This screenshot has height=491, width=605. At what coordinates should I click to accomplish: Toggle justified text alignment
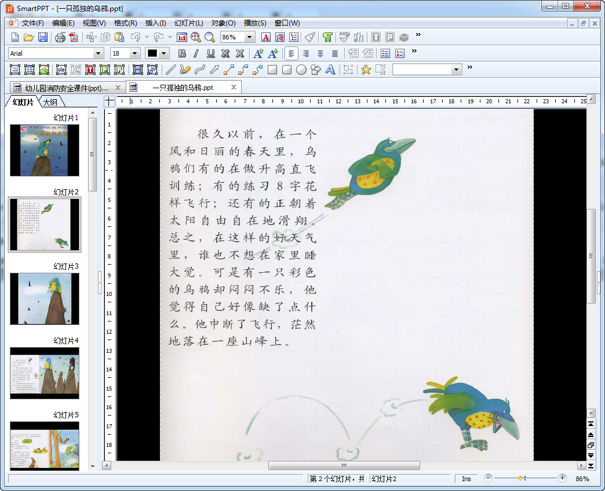335,53
